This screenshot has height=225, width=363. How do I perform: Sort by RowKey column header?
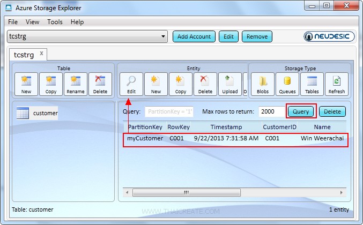click(179, 127)
